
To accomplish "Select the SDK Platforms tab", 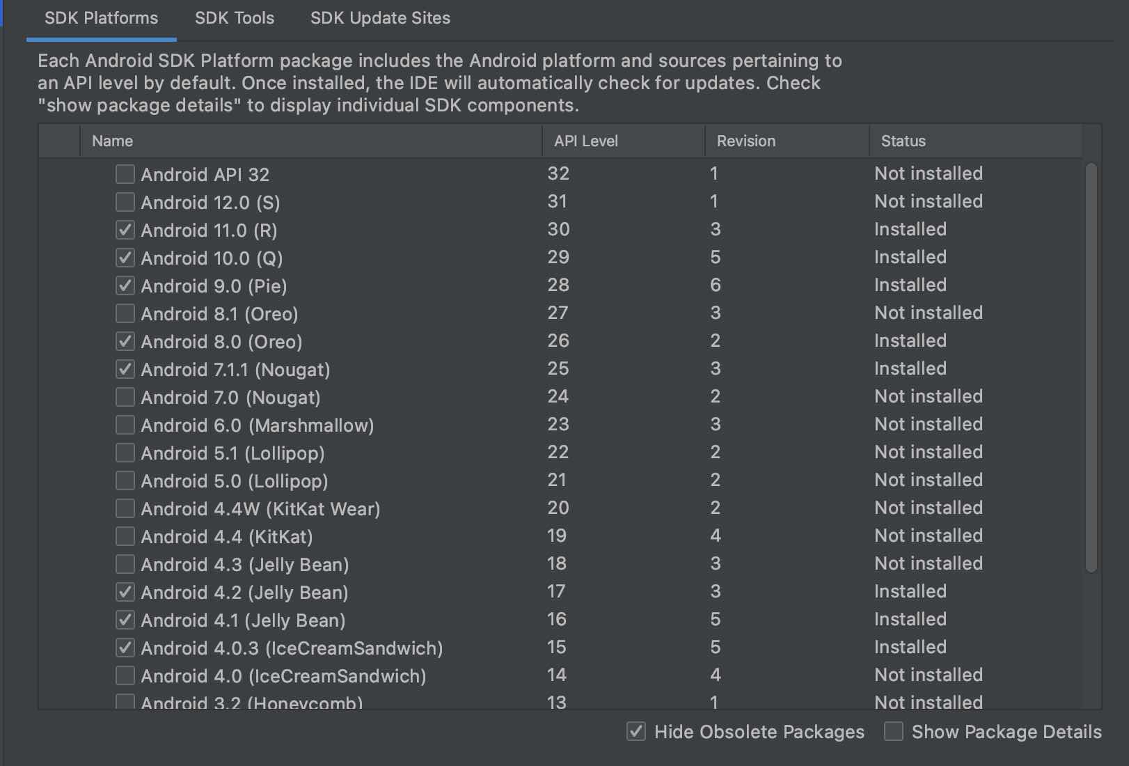I will click(x=102, y=18).
